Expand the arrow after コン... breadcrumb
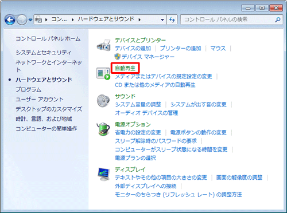This screenshot has height=213, width=287. click(72, 19)
